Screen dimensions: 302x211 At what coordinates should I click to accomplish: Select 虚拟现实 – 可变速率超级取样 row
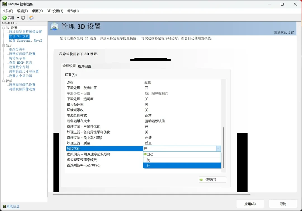[104, 154]
